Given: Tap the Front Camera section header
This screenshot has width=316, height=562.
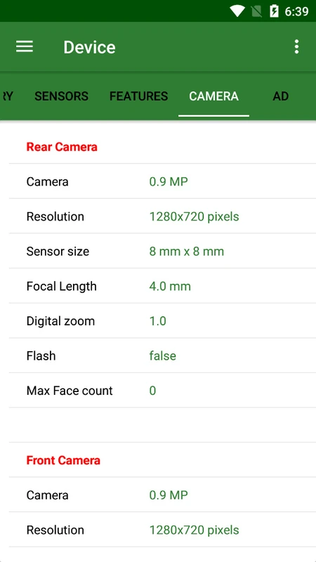Looking at the screenshot, I should coord(63,460).
